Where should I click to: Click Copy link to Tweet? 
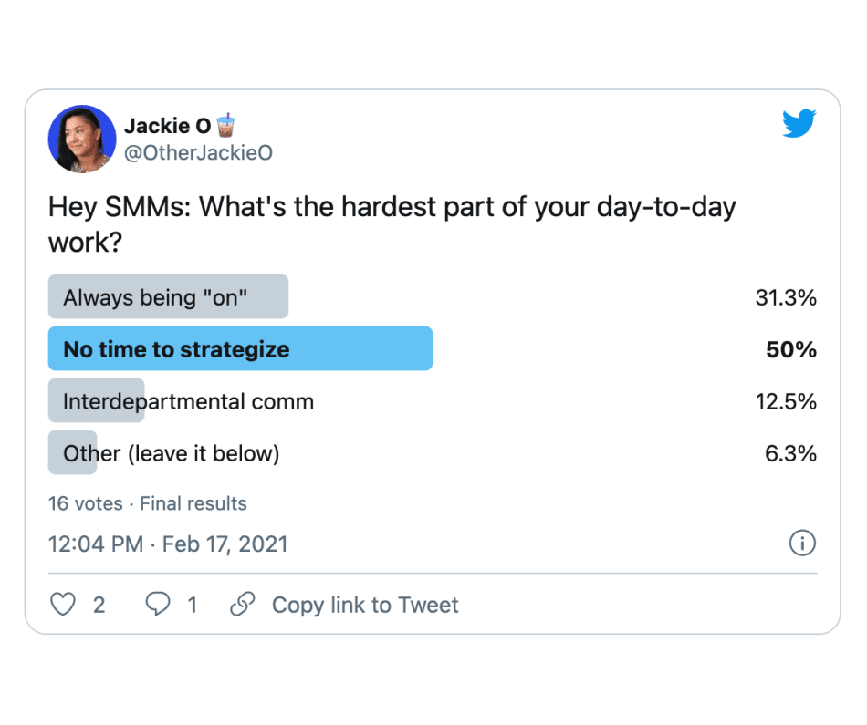tap(365, 605)
